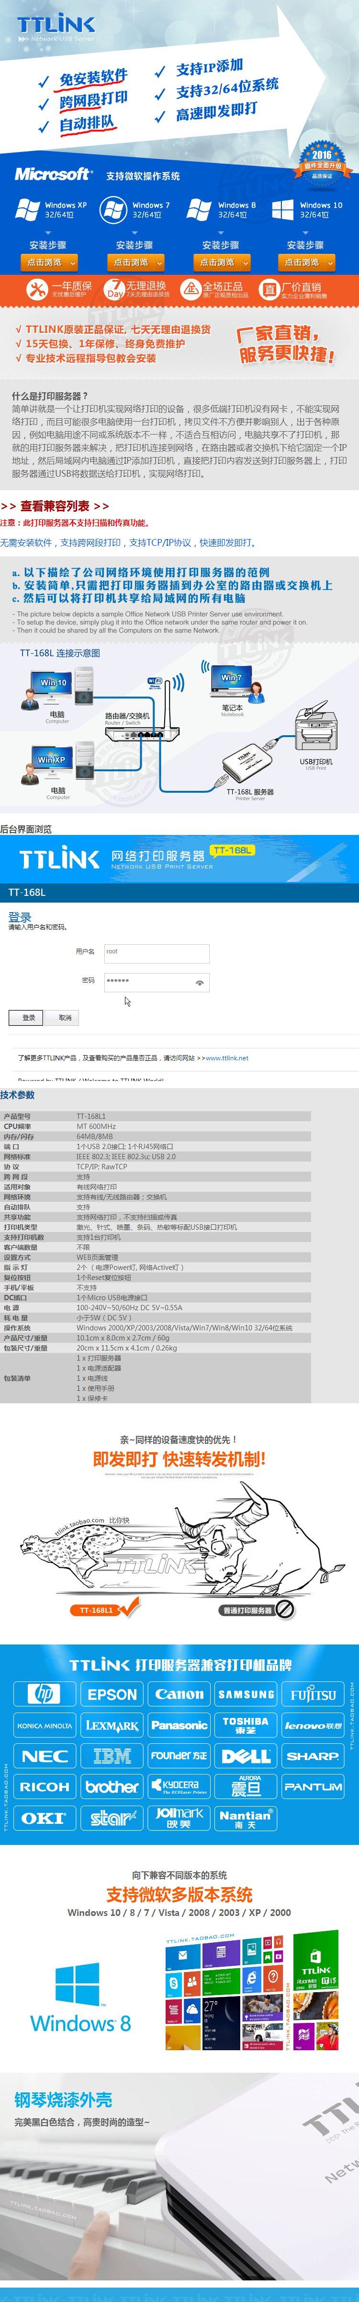
Task: Click the 64MB/8MB memory value
Action: click(95, 1137)
